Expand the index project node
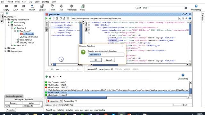Image resolution: width=205 pixels, height=115 pixels. click(5, 48)
